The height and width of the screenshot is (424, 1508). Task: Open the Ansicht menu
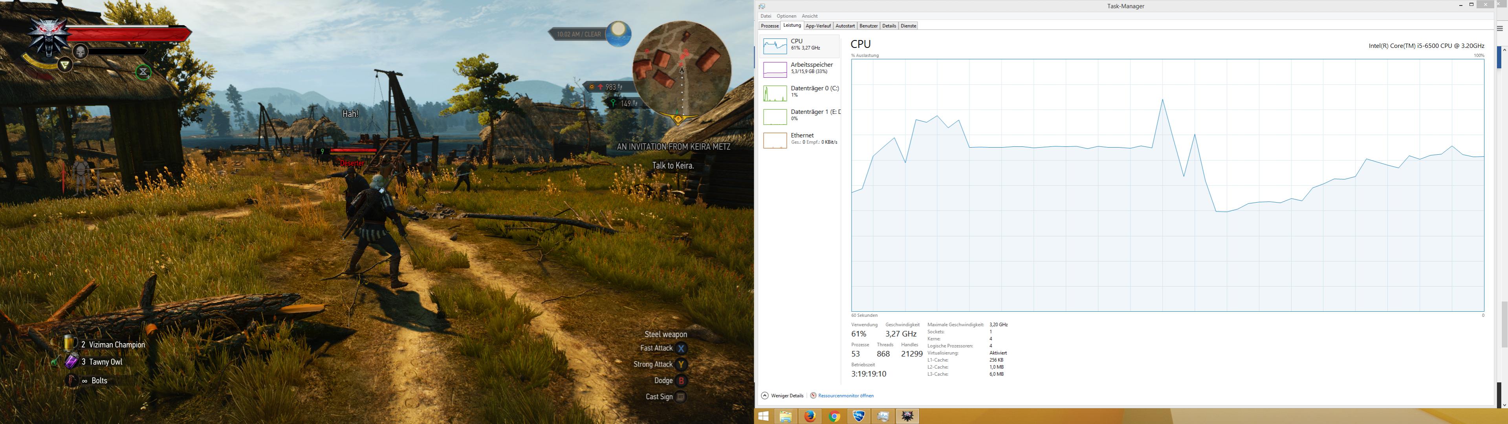coord(810,16)
